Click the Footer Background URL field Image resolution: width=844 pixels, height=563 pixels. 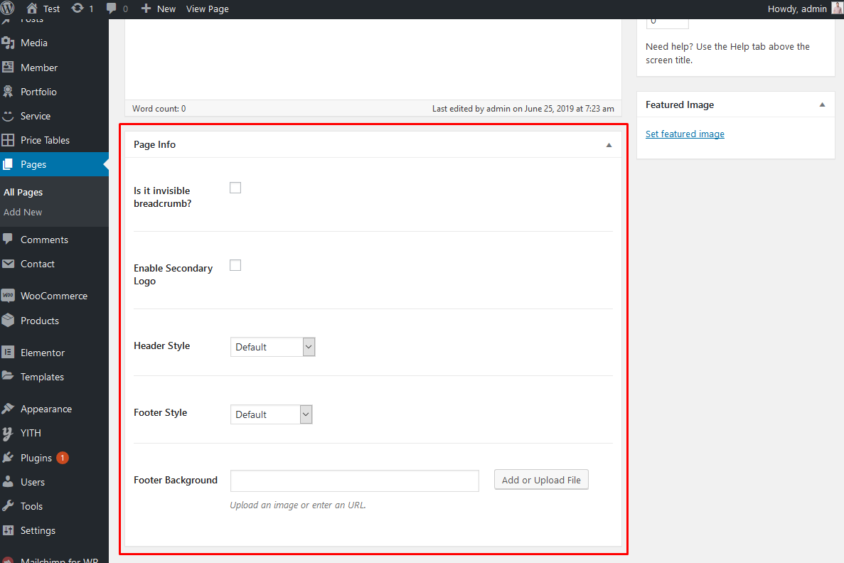(354, 481)
